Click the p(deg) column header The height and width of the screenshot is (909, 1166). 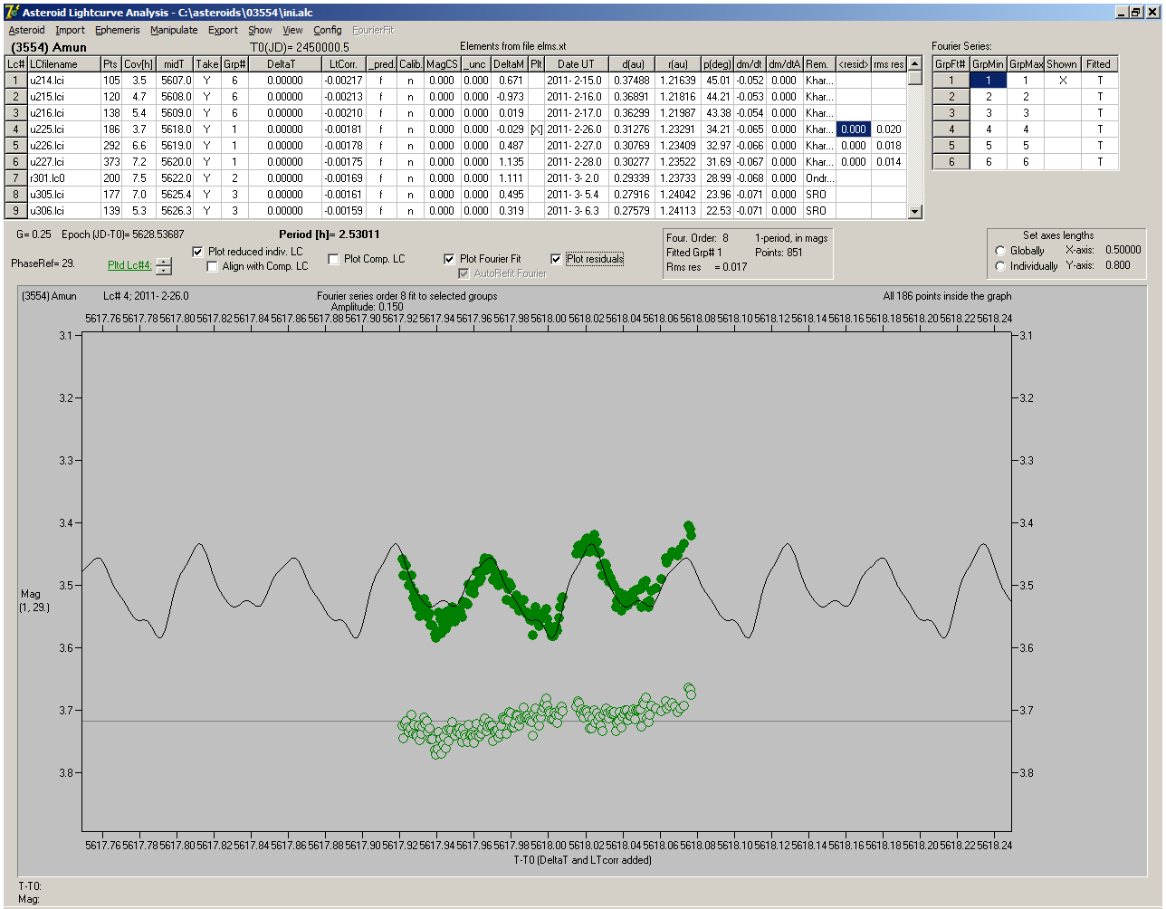pyautogui.click(x=717, y=64)
